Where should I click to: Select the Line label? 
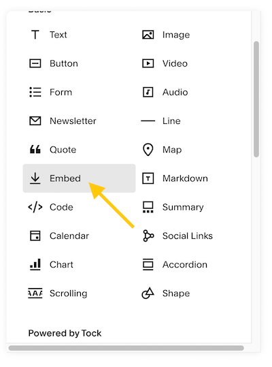[171, 121]
